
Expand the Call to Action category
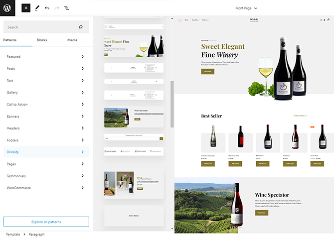[46, 105]
